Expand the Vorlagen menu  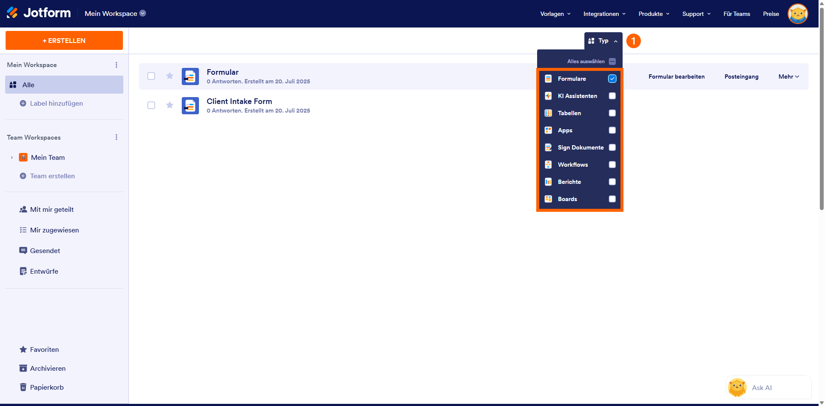point(555,14)
